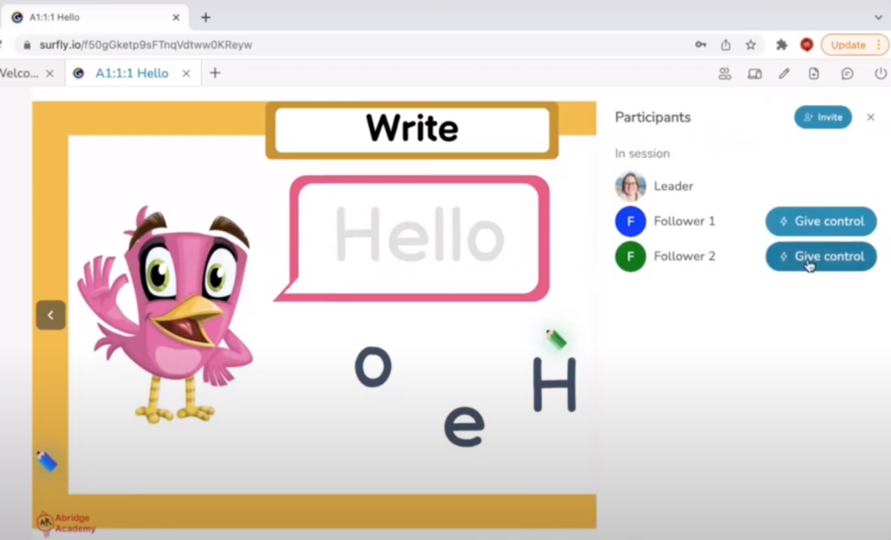Give control to Follower 2

tap(821, 257)
